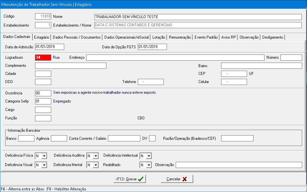Click the Cargo input field
The width and height of the screenshot is (307, 192).
tap(43, 110)
